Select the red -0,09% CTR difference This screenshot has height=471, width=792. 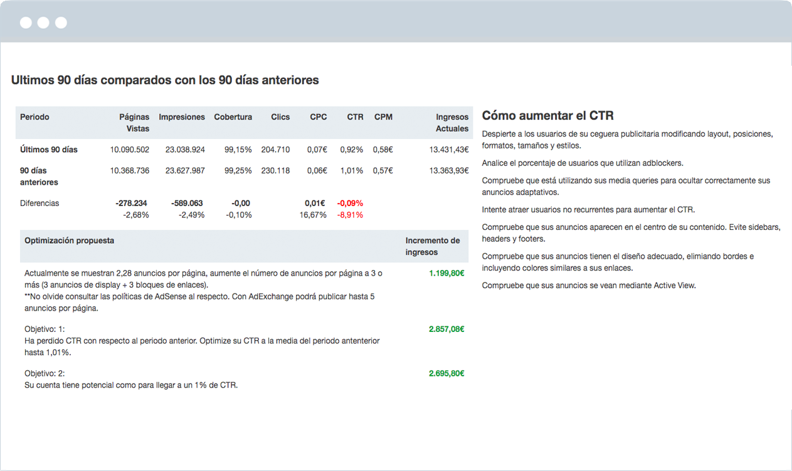tap(351, 203)
